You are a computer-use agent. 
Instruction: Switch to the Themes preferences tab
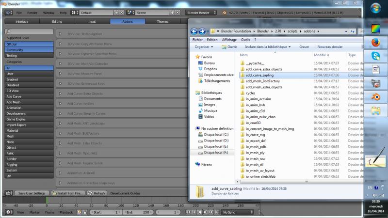click(162, 21)
